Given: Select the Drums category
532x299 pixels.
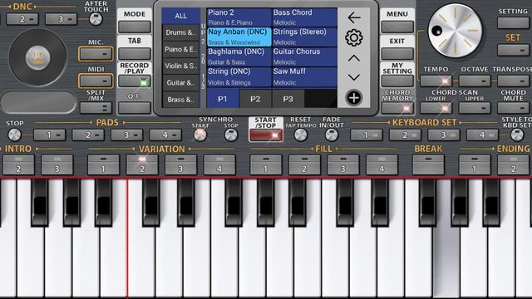Looking at the screenshot, I should pyautogui.click(x=181, y=32).
